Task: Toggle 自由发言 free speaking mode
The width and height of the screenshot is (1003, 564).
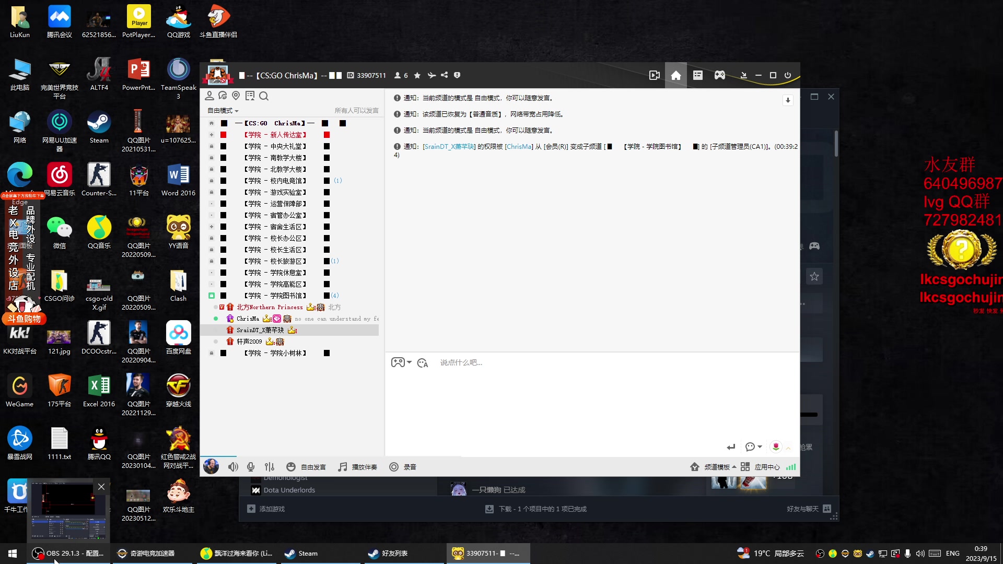Action: click(306, 467)
